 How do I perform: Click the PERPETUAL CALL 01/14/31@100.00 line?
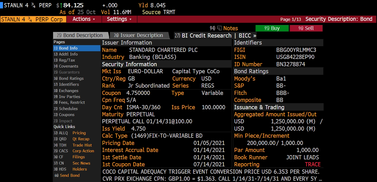(147, 121)
